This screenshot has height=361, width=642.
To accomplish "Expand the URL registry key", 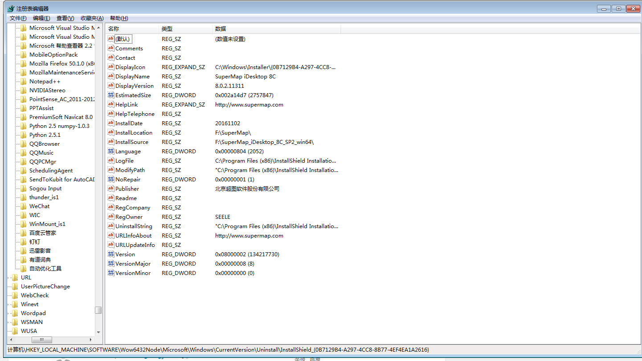I will [x=9, y=278].
